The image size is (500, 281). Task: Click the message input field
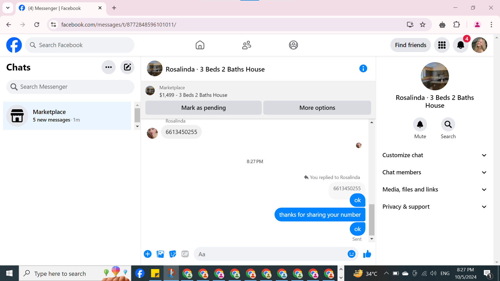tap(271, 254)
